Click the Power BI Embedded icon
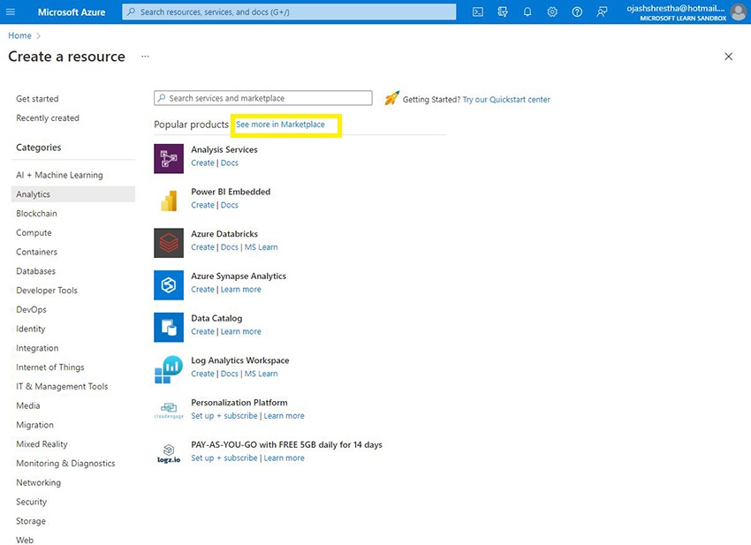 169,201
